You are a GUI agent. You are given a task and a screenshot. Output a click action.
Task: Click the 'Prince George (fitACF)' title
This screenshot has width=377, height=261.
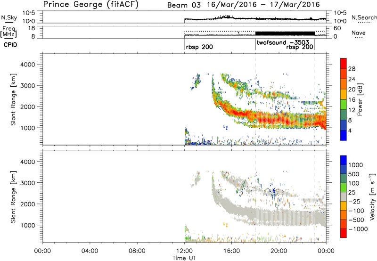[x=91, y=5]
